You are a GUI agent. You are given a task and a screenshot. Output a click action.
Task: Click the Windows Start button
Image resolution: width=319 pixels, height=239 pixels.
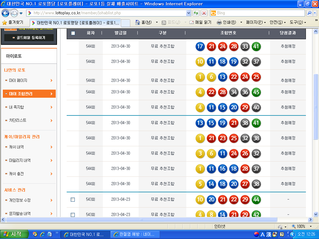(x=14, y=234)
